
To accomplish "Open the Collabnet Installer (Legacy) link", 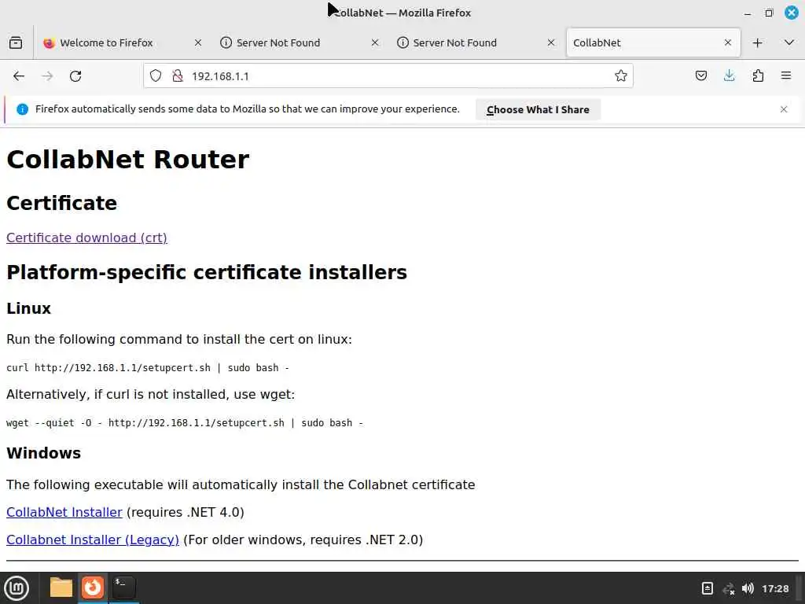I will (93, 540).
